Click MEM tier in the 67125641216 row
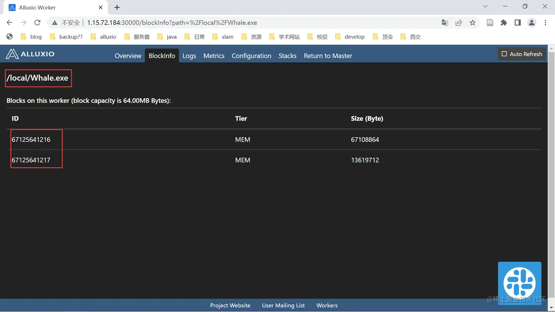 [243, 140]
